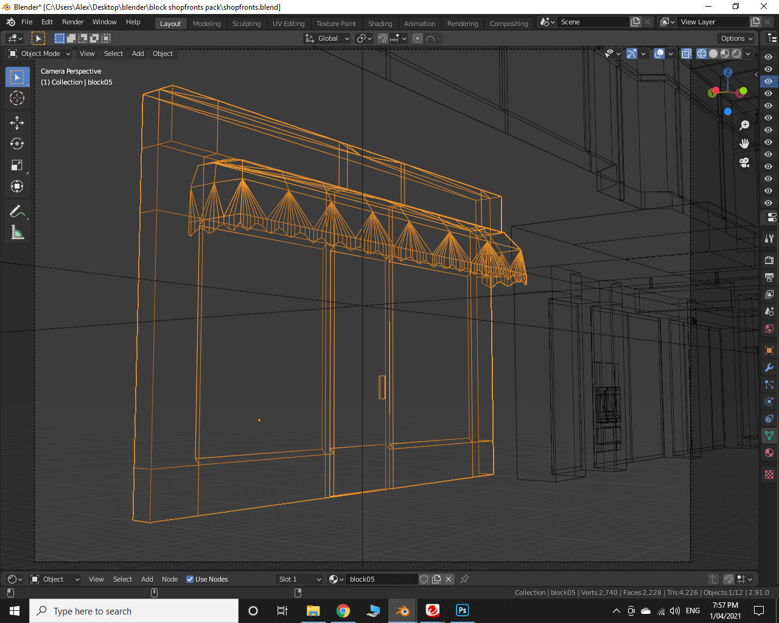Switch to the Shading workspace tab
This screenshot has width=779, height=623.
[380, 24]
